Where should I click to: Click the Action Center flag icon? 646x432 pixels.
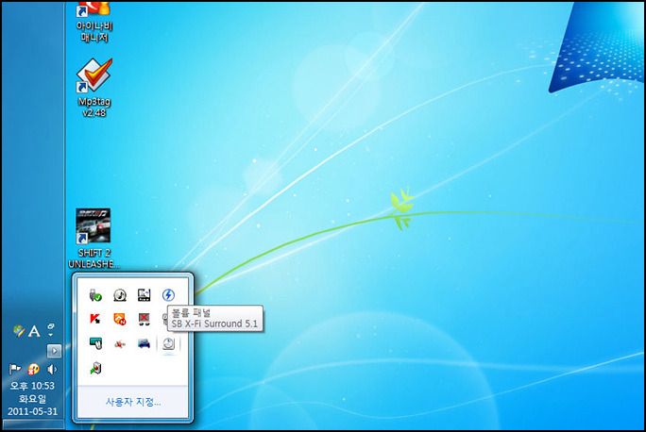click(15, 369)
